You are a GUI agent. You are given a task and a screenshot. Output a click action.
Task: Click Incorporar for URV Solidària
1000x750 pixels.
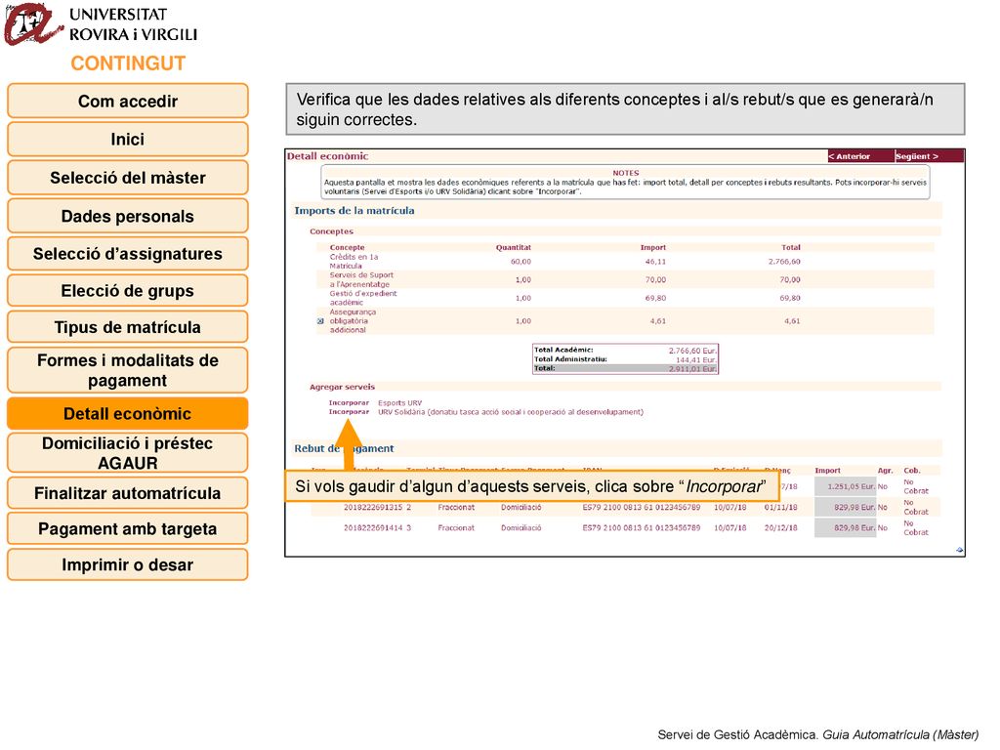click(349, 412)
